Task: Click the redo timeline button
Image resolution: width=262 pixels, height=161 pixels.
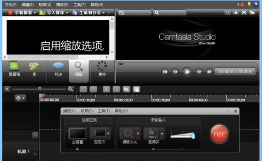Action: 93,89
